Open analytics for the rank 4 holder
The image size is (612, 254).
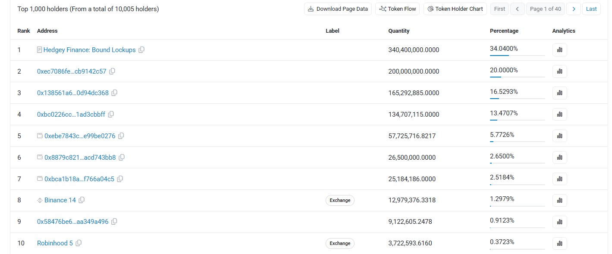click(560, 115)
